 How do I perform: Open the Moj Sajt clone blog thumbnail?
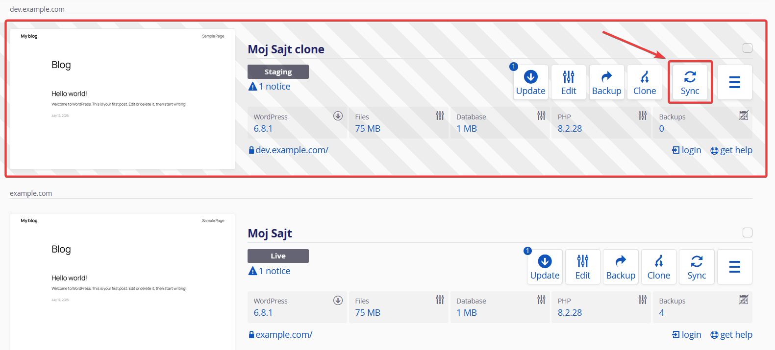[123, 99]
